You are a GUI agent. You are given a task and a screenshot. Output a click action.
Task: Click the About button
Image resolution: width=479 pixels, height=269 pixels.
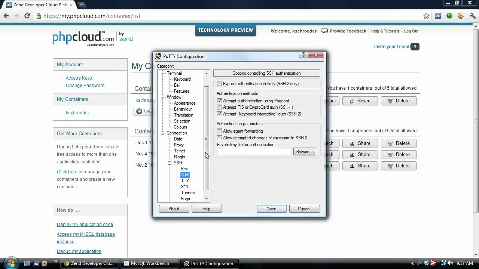[x=174, y=209]
